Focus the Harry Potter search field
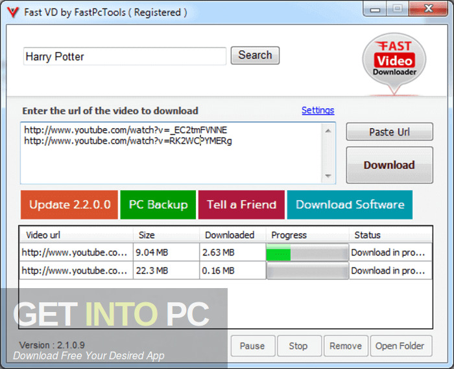 [x=125, y=56]
